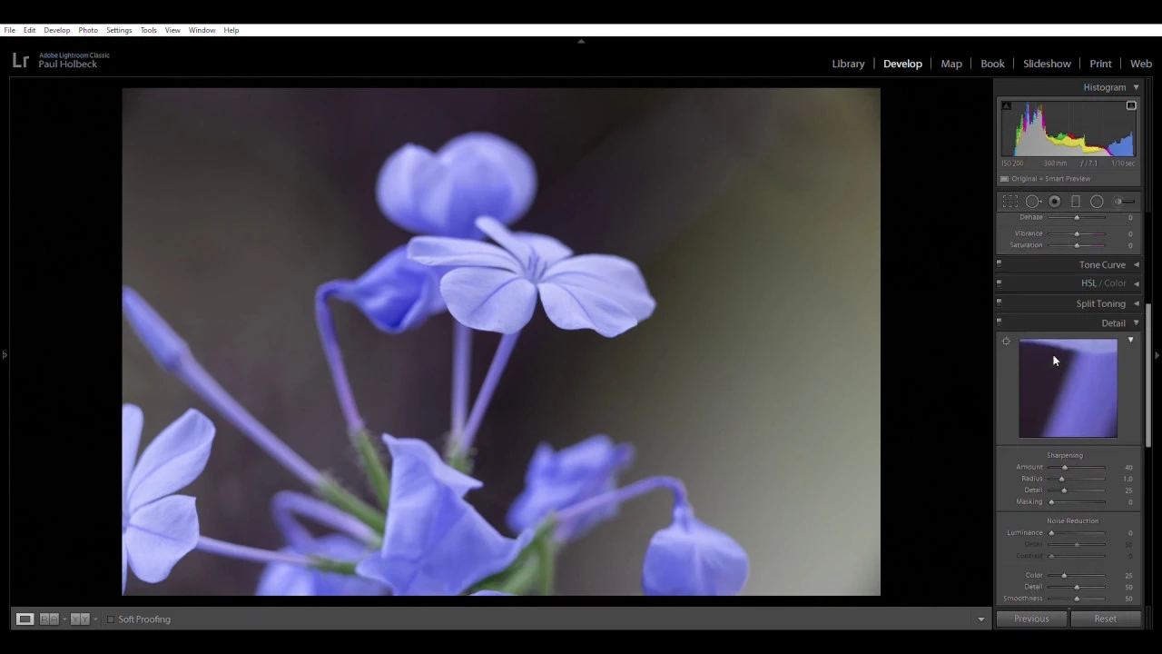1162x654 pixels.
Task: Expand the Split Toning panel
Action: pyautogui.click(x=1136, y=303)
